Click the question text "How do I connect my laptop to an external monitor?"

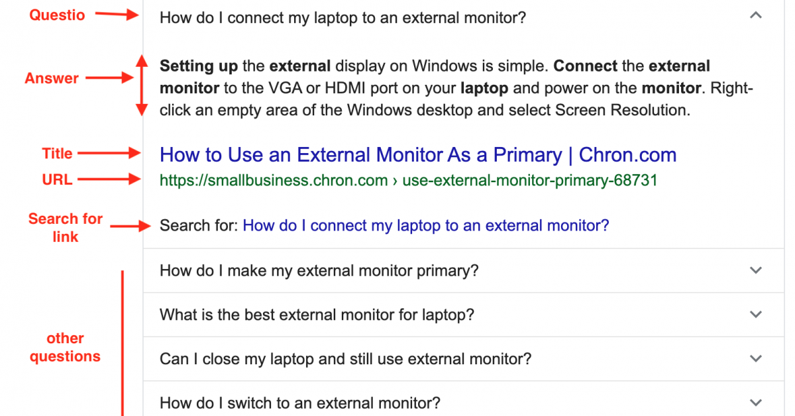pyautogui.click(x=343, y=17)
